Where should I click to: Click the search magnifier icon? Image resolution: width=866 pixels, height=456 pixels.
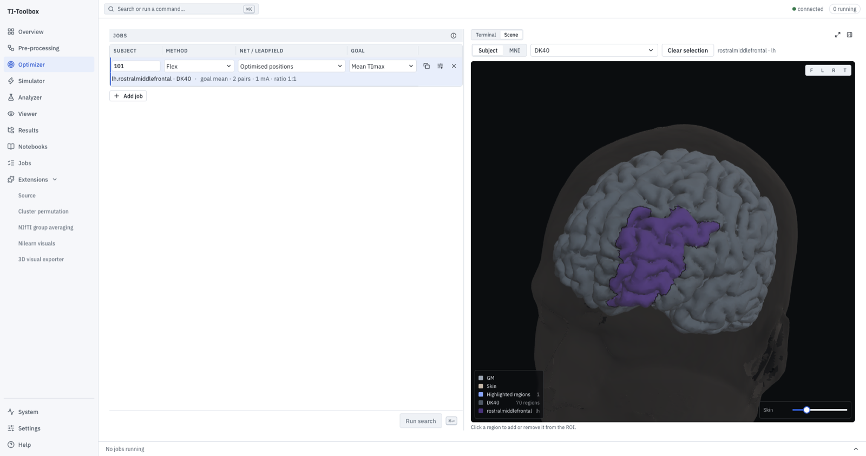(111, 9)
